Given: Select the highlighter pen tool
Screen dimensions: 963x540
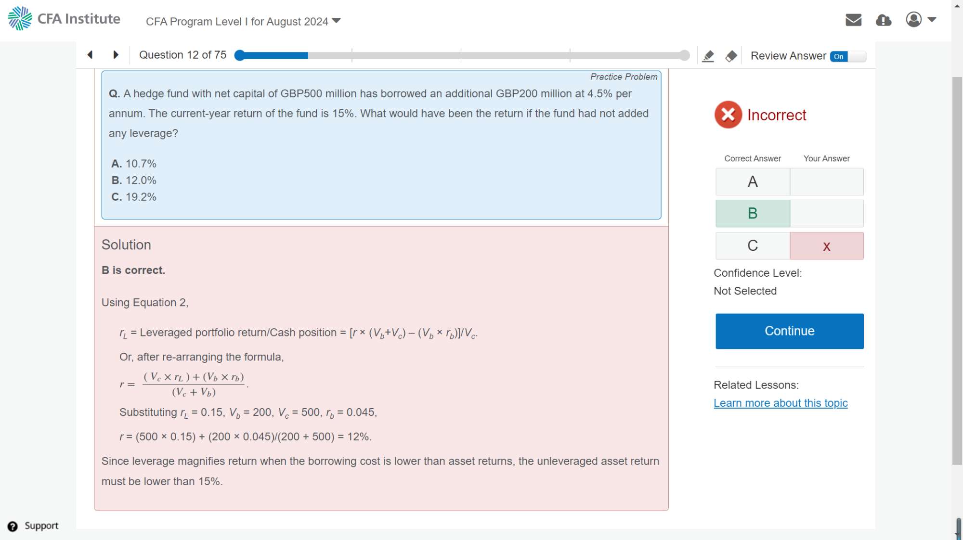Looking at the screenshot, I should coord(708,56).
